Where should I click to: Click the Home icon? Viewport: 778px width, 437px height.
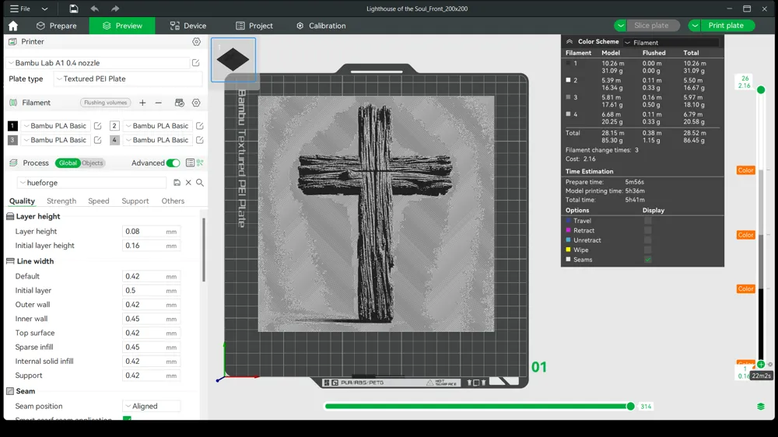point(13,26)
